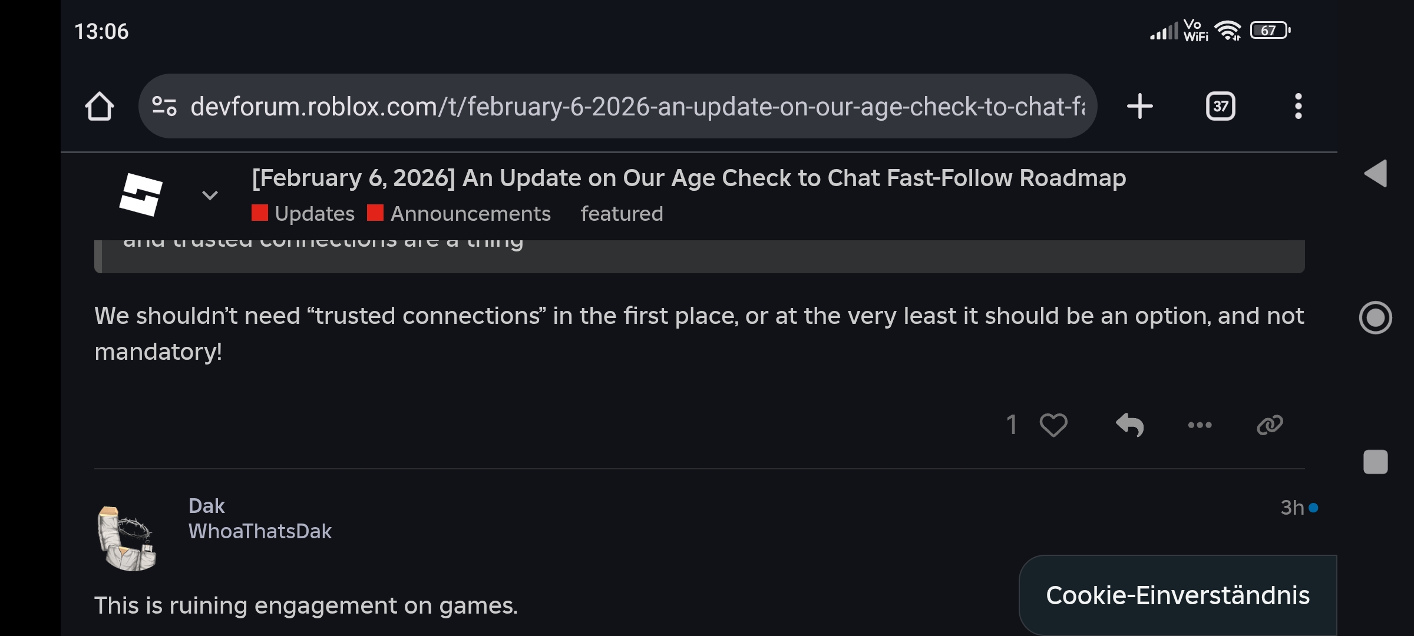The image size is (1414, 636).
Task: Tap the browser home icon
Action: tap(99, 107)
